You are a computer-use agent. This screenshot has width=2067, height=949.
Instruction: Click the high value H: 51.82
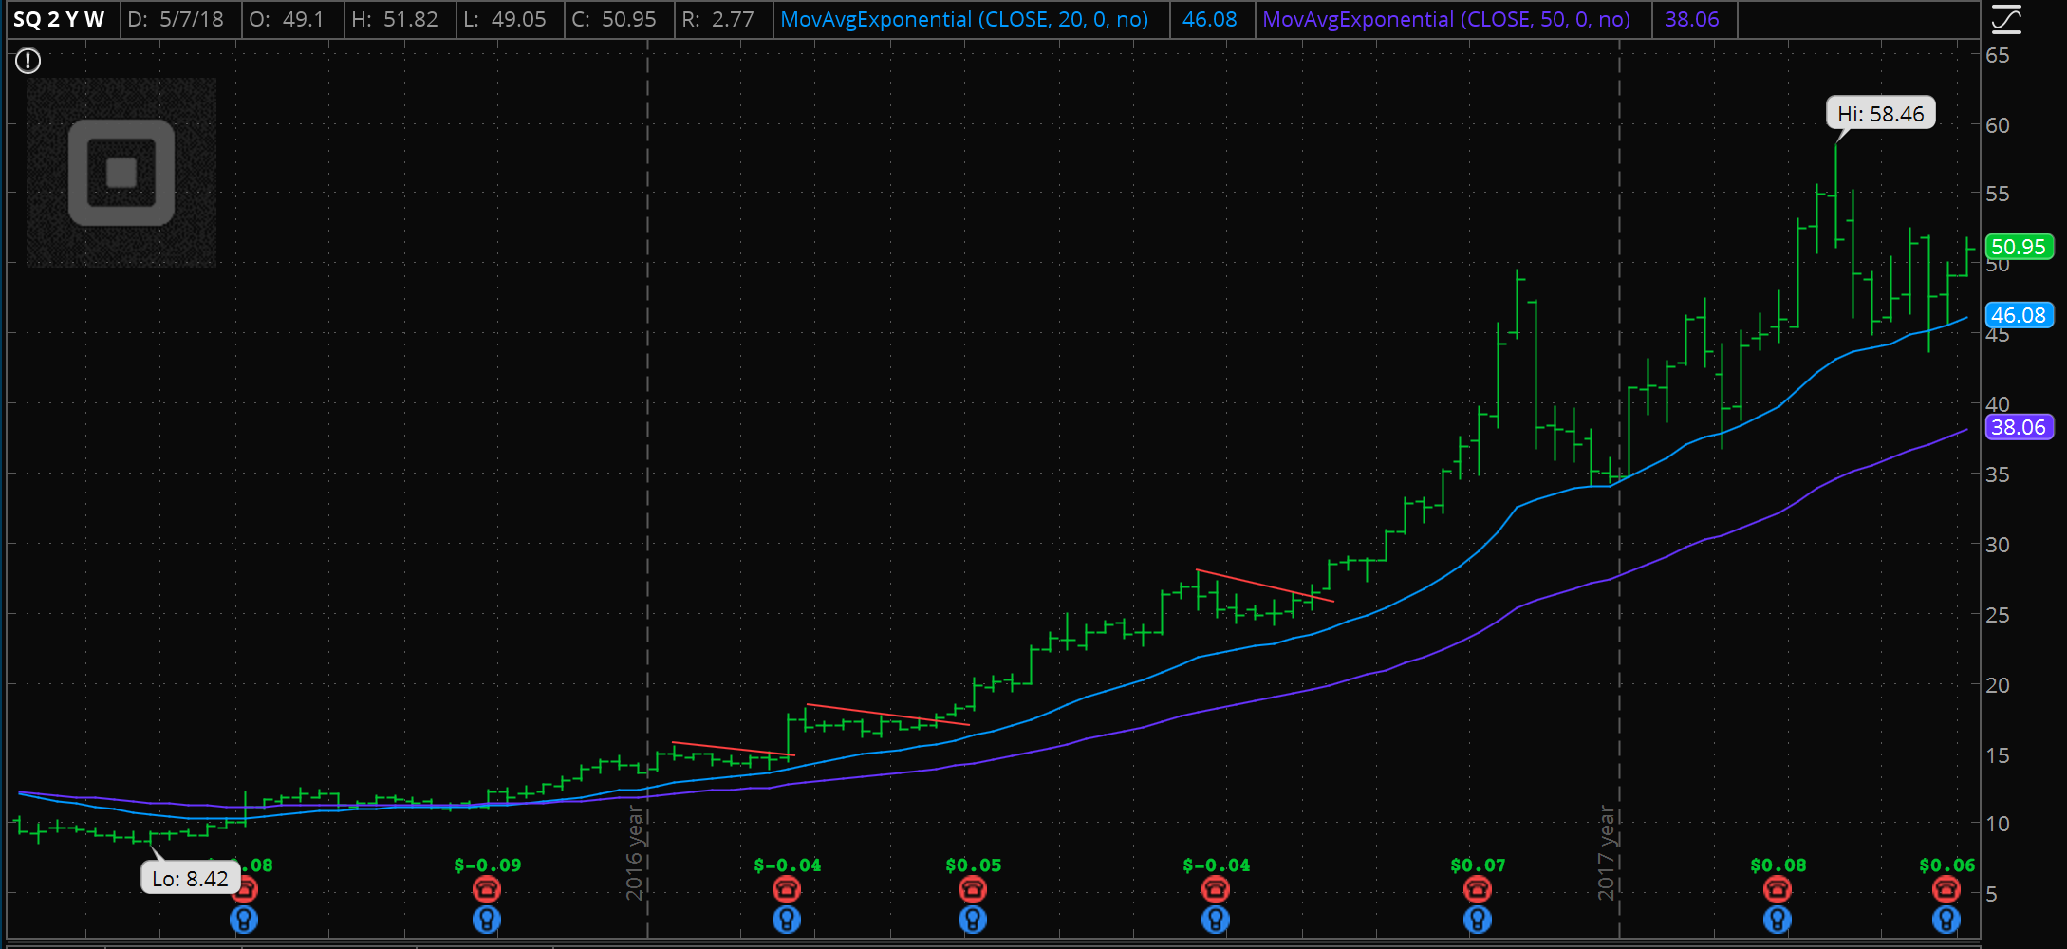395,19
